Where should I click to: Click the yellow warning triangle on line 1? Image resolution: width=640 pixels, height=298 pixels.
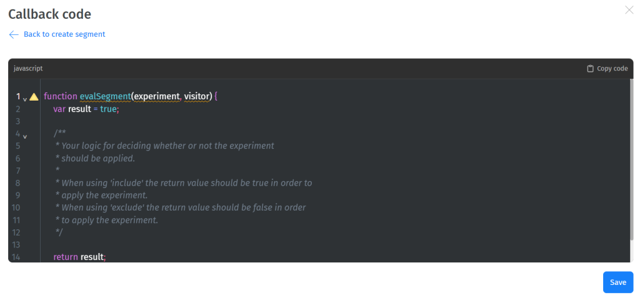pyautogui.click(x=34, y=97)
